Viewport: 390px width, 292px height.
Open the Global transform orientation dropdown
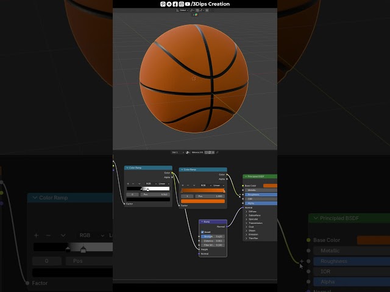pos(182,10)
